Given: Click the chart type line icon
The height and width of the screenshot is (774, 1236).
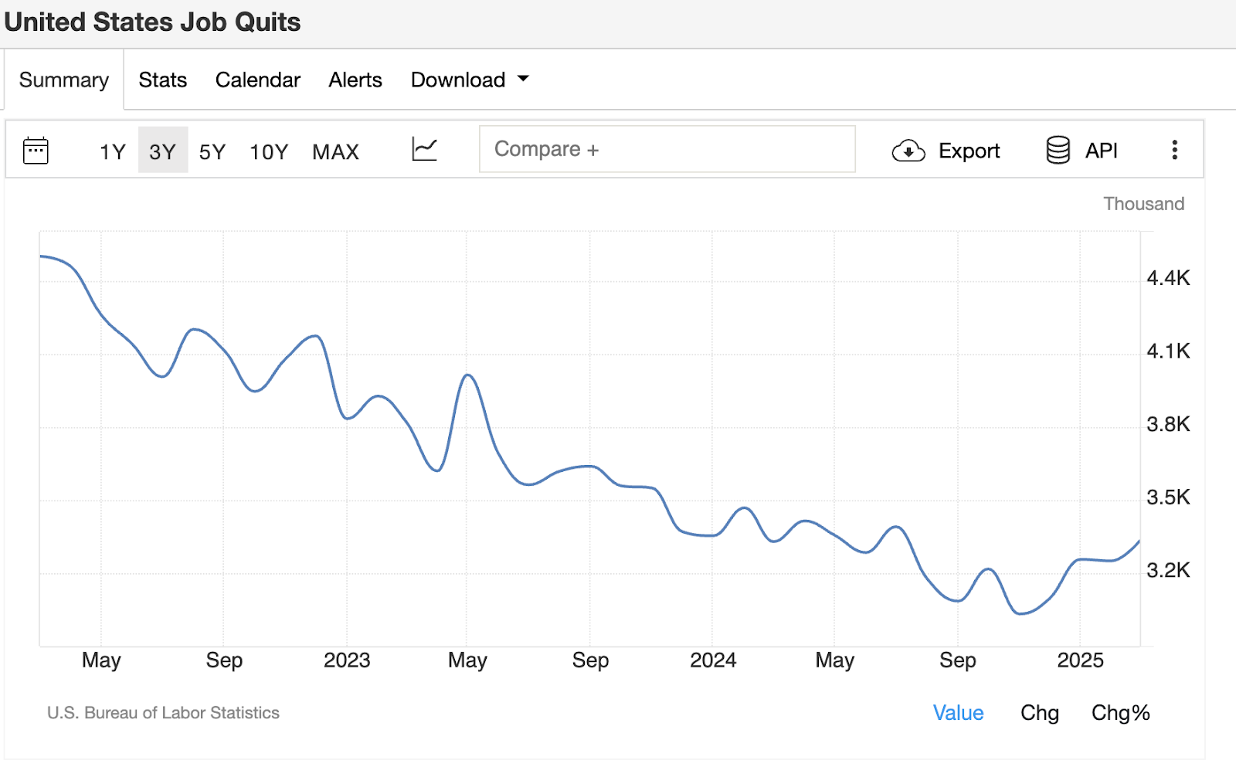Looking at the screenshot, I should coord(424,149).
